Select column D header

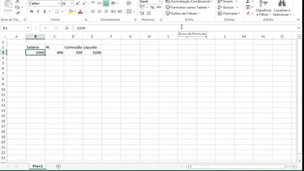coord(73,37)
